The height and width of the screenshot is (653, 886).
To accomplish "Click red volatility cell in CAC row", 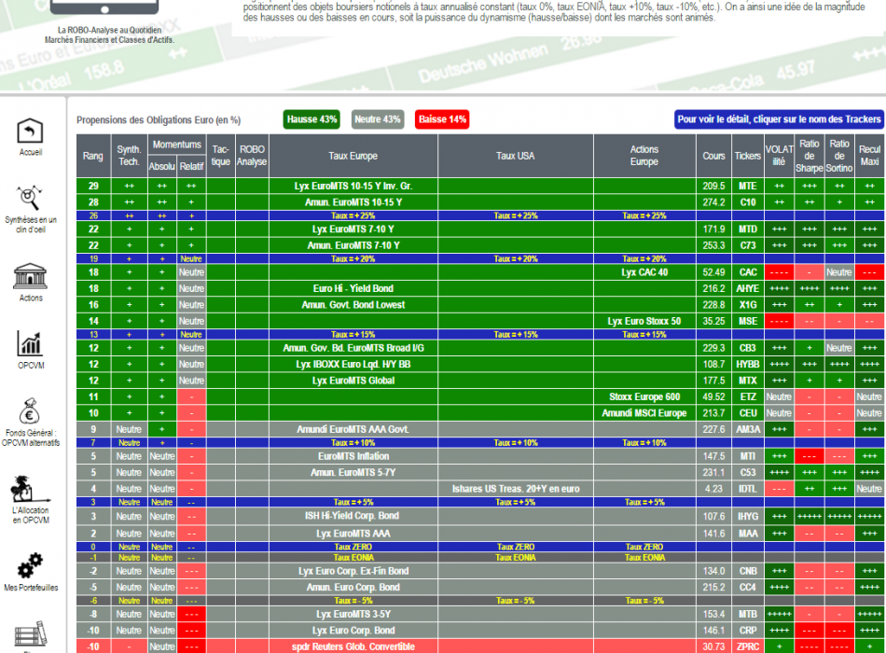I will pyautogui.click(x=779, y=272).
